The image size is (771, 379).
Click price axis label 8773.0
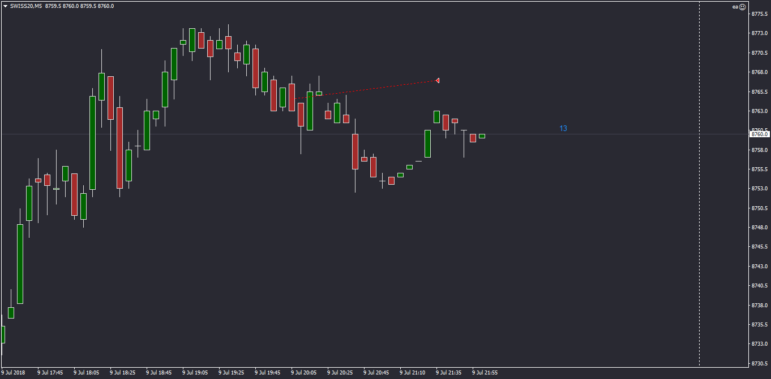tap(759, 33)
